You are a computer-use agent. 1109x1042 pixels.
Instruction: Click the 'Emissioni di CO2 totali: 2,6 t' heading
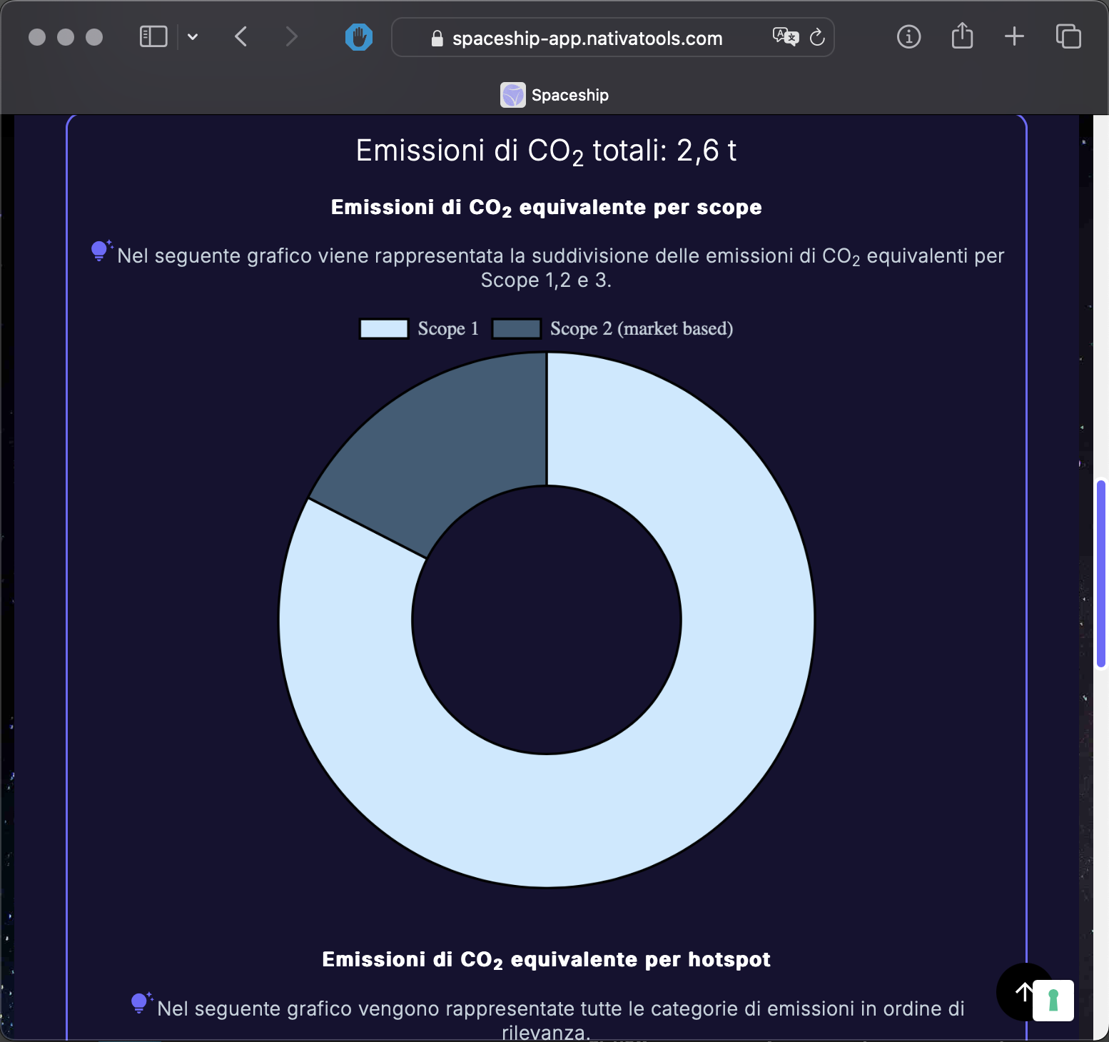[x=547, y=151]
